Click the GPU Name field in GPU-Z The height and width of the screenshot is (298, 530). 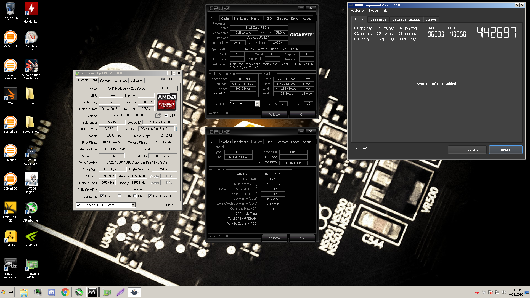pos(126,89)
